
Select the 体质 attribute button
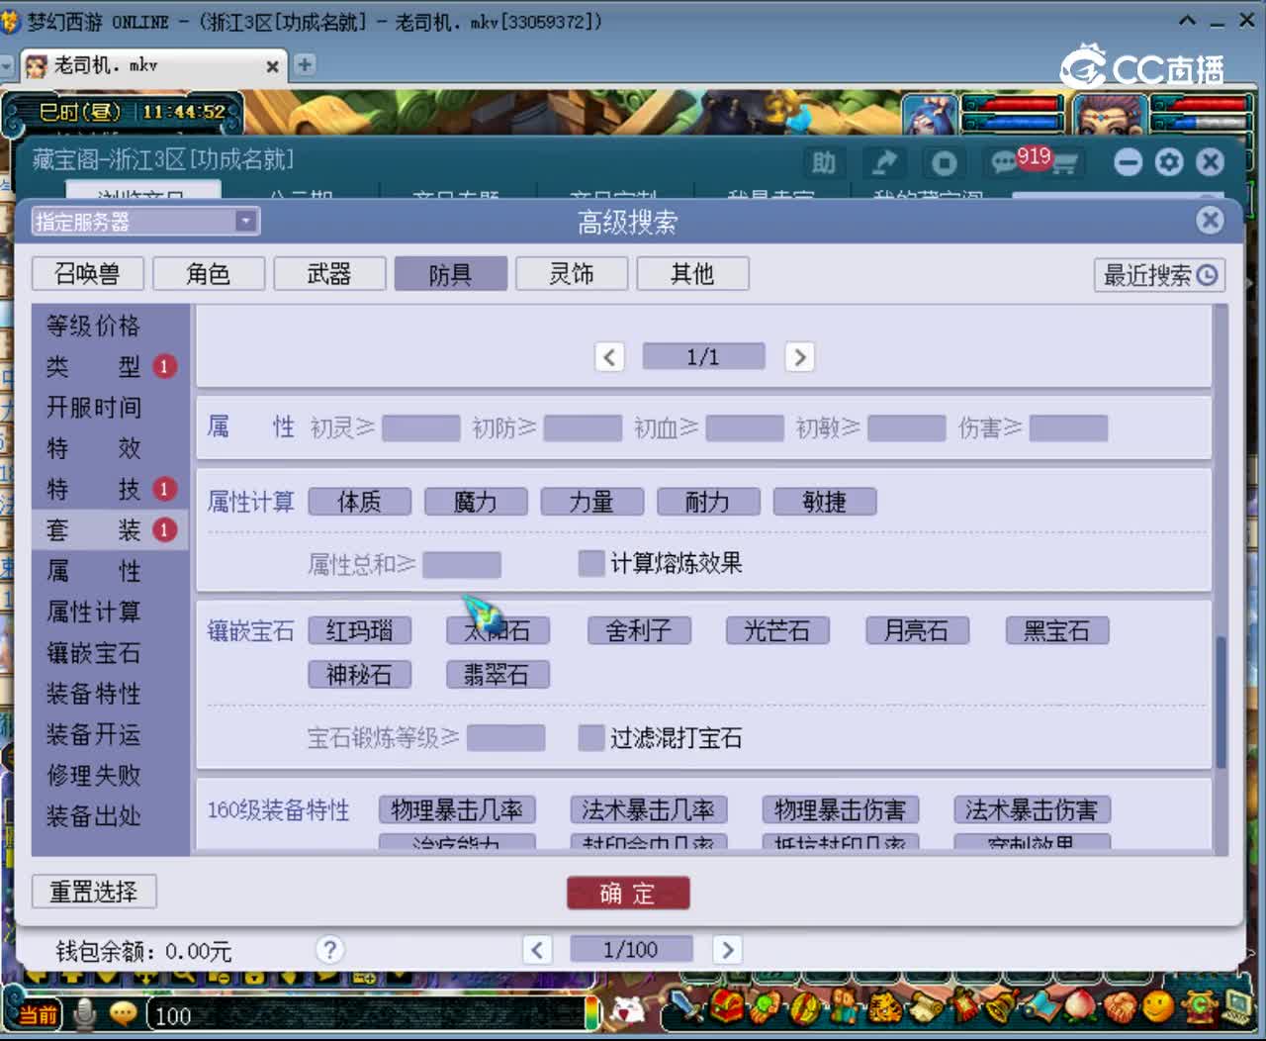click(x=359, y=502)
